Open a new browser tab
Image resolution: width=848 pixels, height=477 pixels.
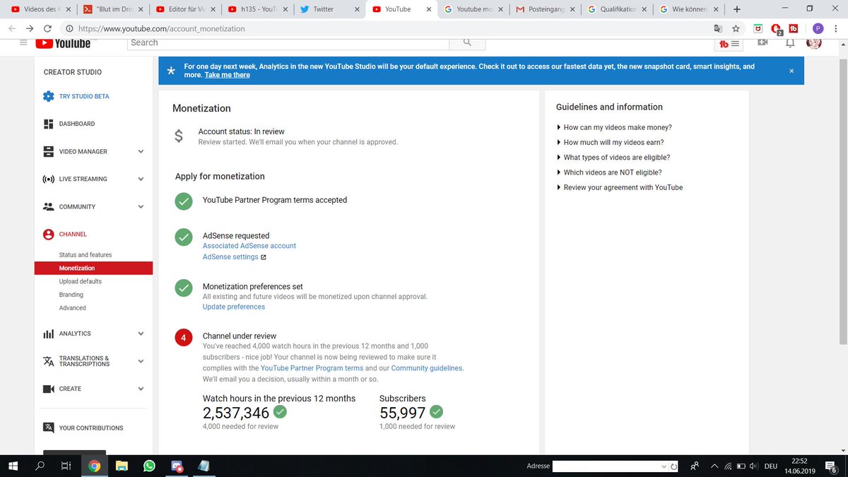tap(737, 9)
